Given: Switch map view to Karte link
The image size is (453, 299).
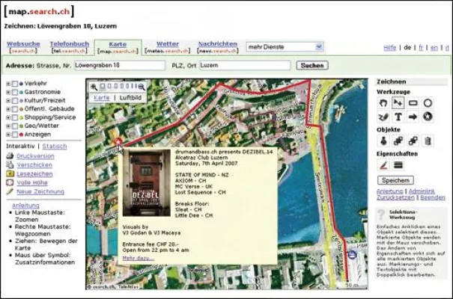Looking at the screenshot, I should (102, 98).
